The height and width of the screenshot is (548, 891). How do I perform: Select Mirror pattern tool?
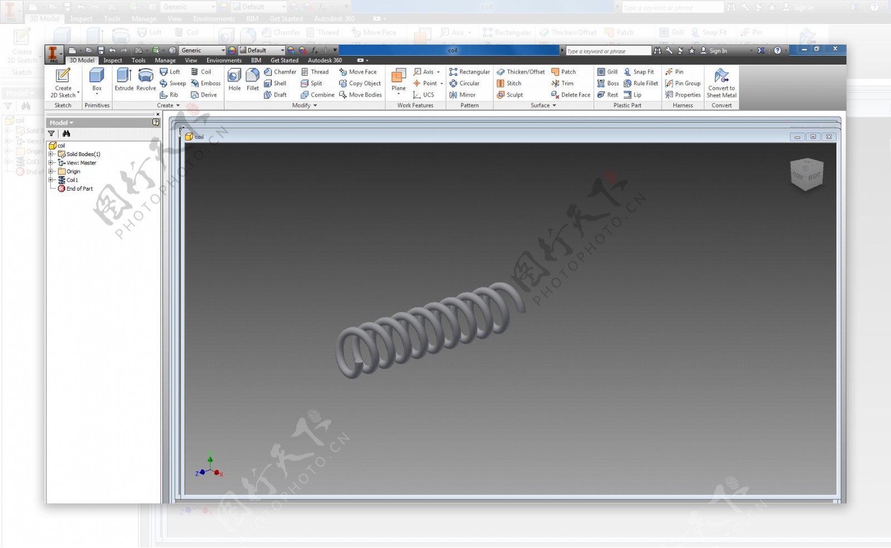click(462, 95)
